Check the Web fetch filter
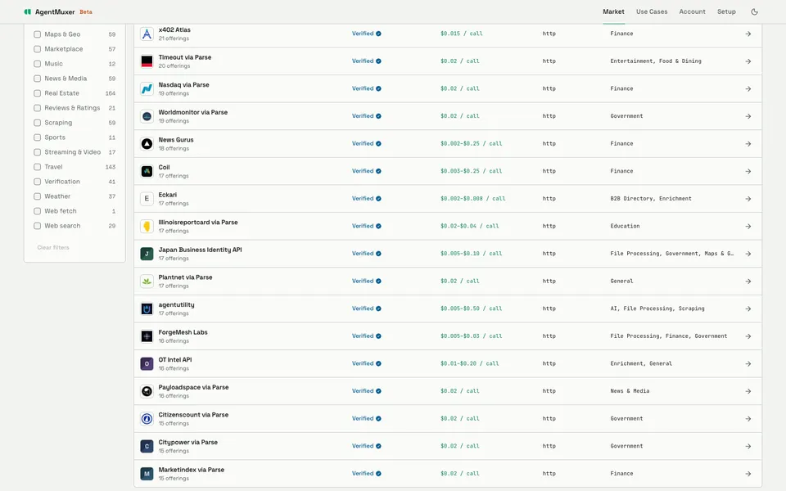786x491 pixels. pos(37,211)
